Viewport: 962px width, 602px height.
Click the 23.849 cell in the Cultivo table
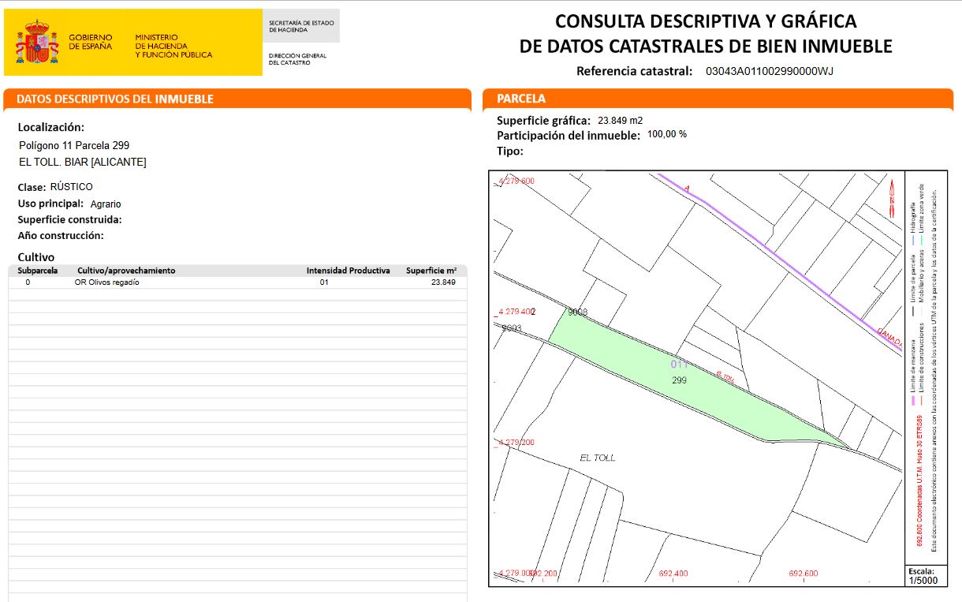(x=443, y=282)
